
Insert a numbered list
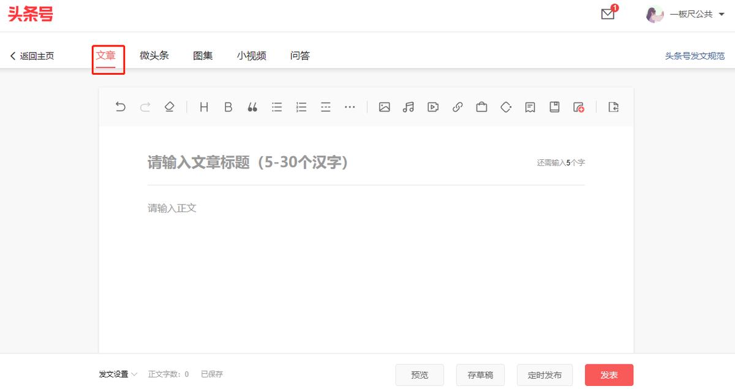click(x=301, y=107)
